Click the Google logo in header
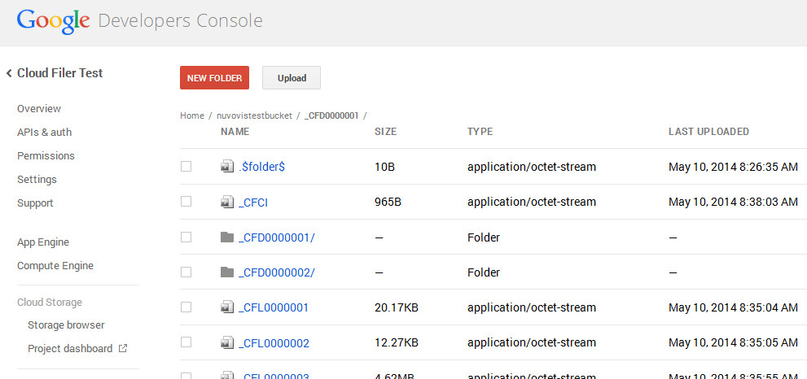Image resolution: width=807 pixels, height=379 pixels. 53,21
